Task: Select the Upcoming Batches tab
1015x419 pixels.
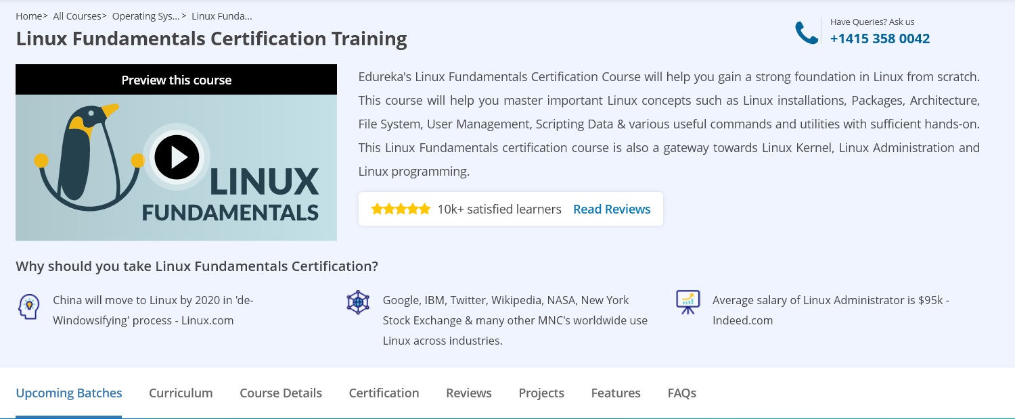Action: (x=68, y=393)
